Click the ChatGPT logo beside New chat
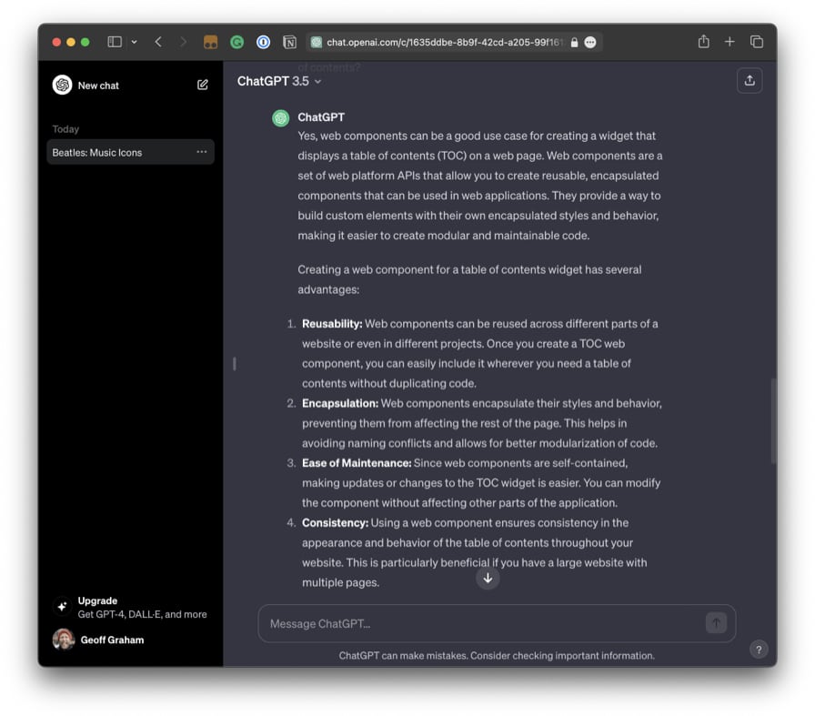 (62, 85)
